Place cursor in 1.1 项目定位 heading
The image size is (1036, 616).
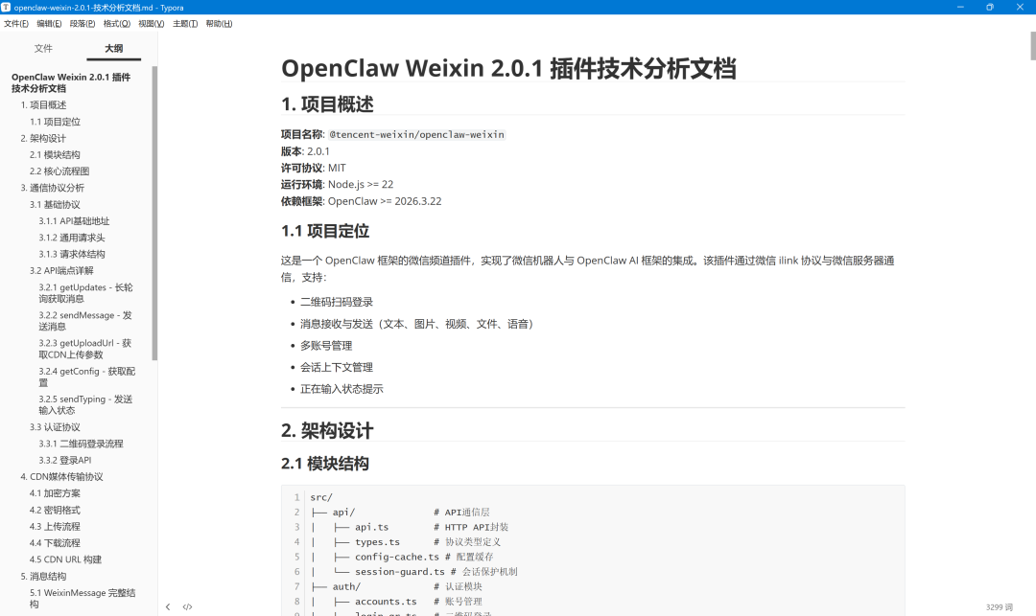point(324,231)
